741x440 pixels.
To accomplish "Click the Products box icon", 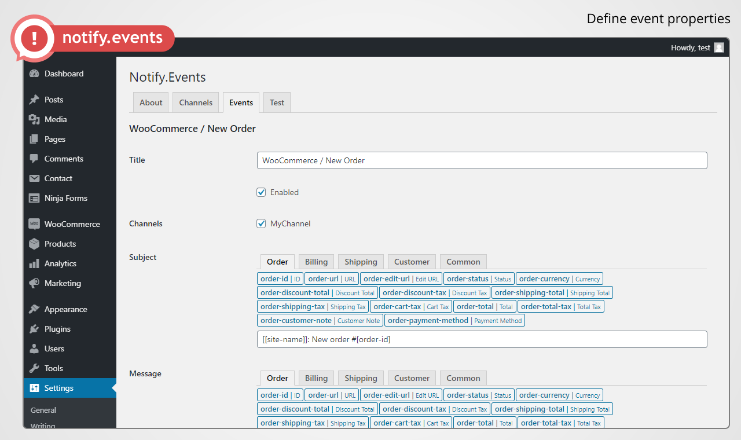I will click(34, 244).
